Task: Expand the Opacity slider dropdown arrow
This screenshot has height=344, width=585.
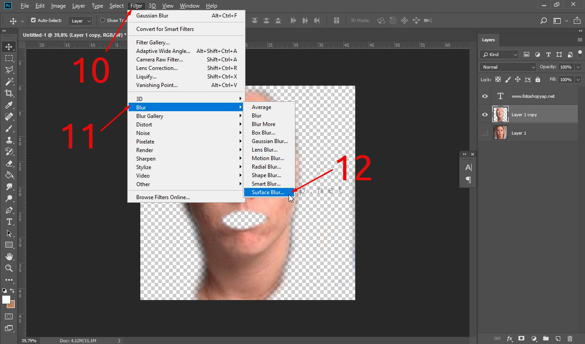Action: coord(578,67)
